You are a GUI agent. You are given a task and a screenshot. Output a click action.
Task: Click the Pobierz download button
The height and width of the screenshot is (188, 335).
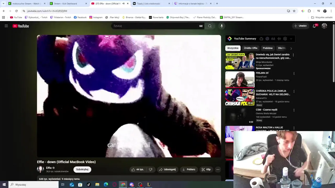pos(189,169)
